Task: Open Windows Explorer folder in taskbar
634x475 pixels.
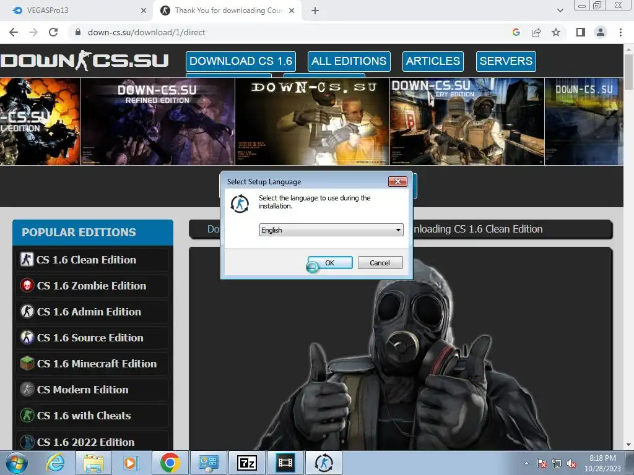Action: (x=93, y=463)
